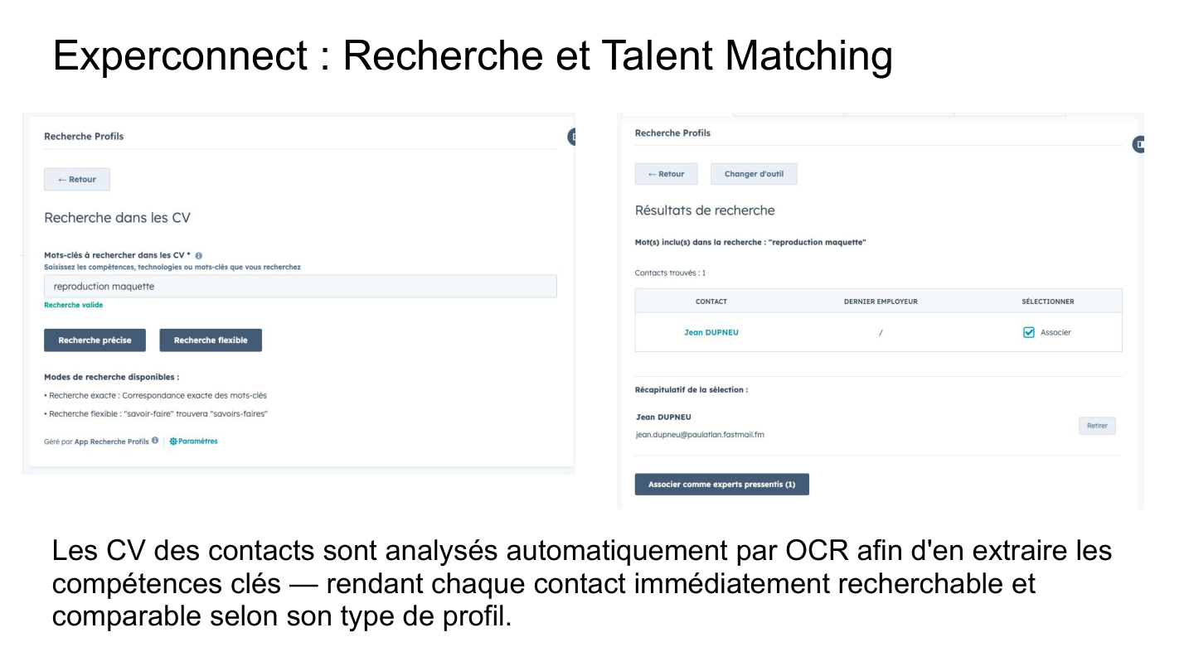The height and width of the screenshot is (671, 1194).
Task: Click the jean.dupneu email address
Action: [700, 434]
